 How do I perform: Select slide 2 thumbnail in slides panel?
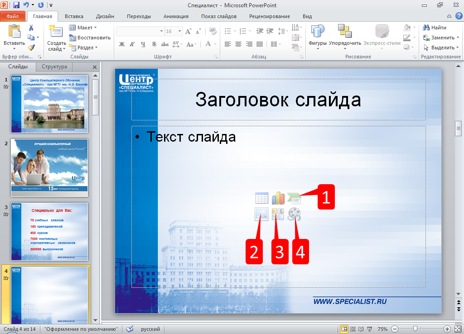coord(49,167)
